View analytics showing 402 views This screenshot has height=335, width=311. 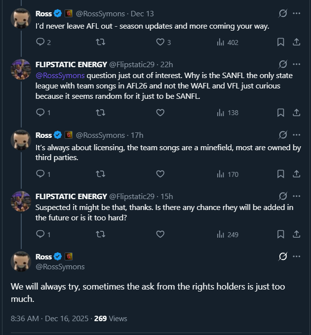coord(228,42)
